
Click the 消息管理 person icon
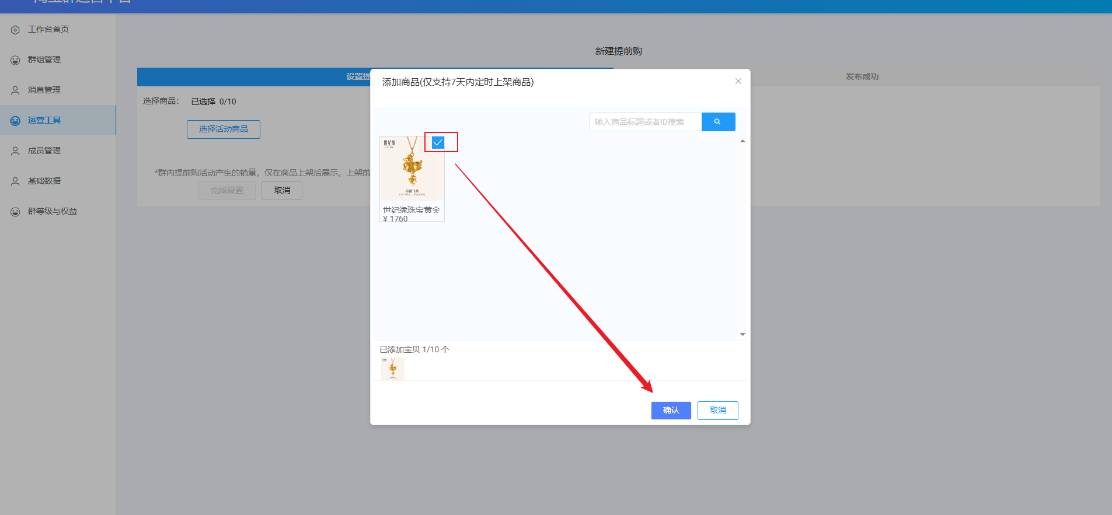coord(15,90)
